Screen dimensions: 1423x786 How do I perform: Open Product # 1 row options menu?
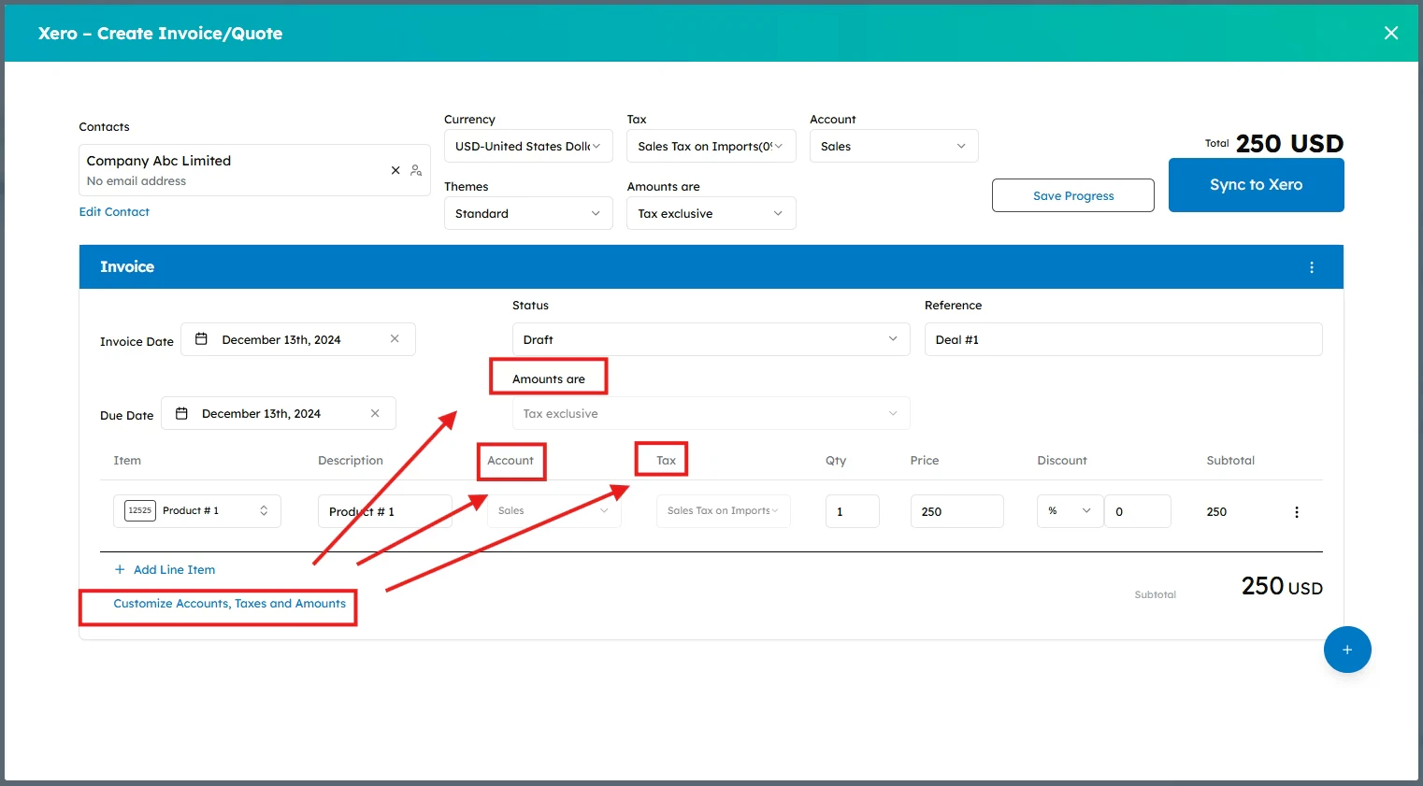coord(1297,512)
